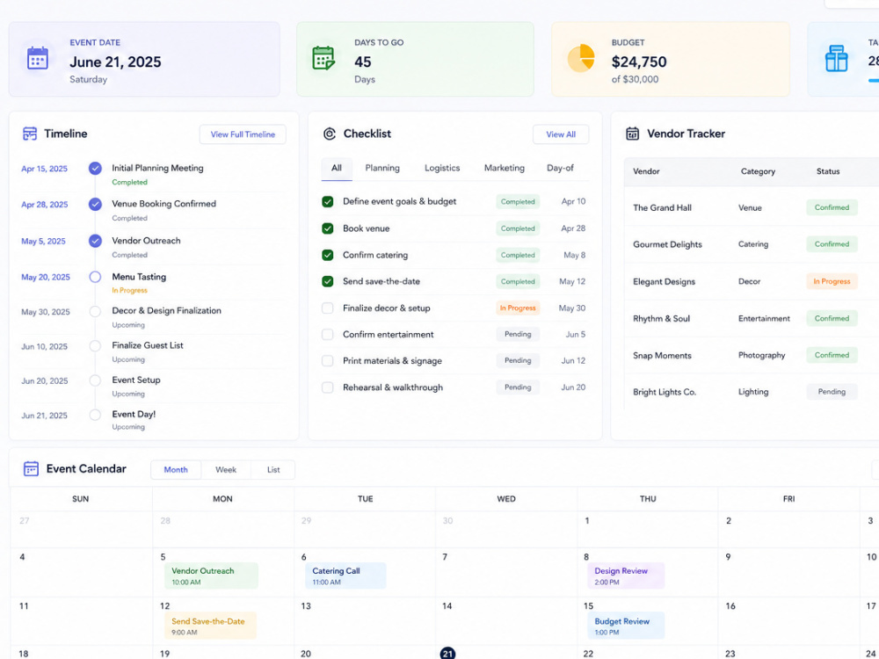Switch calendar to Week view
This screenshot has width=879, height=659.
pyautogui.click(x=226, y=469)
